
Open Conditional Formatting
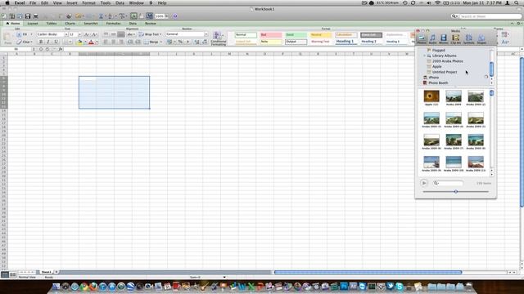pos(219,38)
